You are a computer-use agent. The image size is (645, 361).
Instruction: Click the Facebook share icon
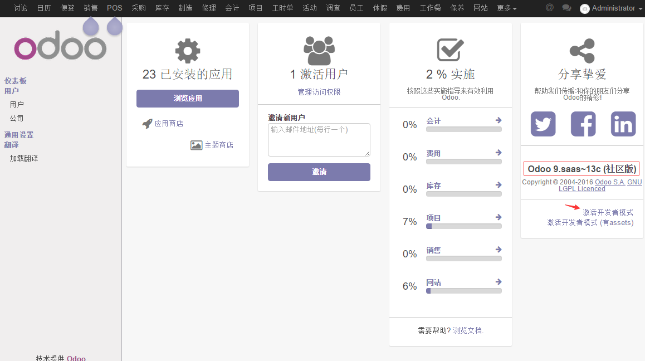click(583, 124)
